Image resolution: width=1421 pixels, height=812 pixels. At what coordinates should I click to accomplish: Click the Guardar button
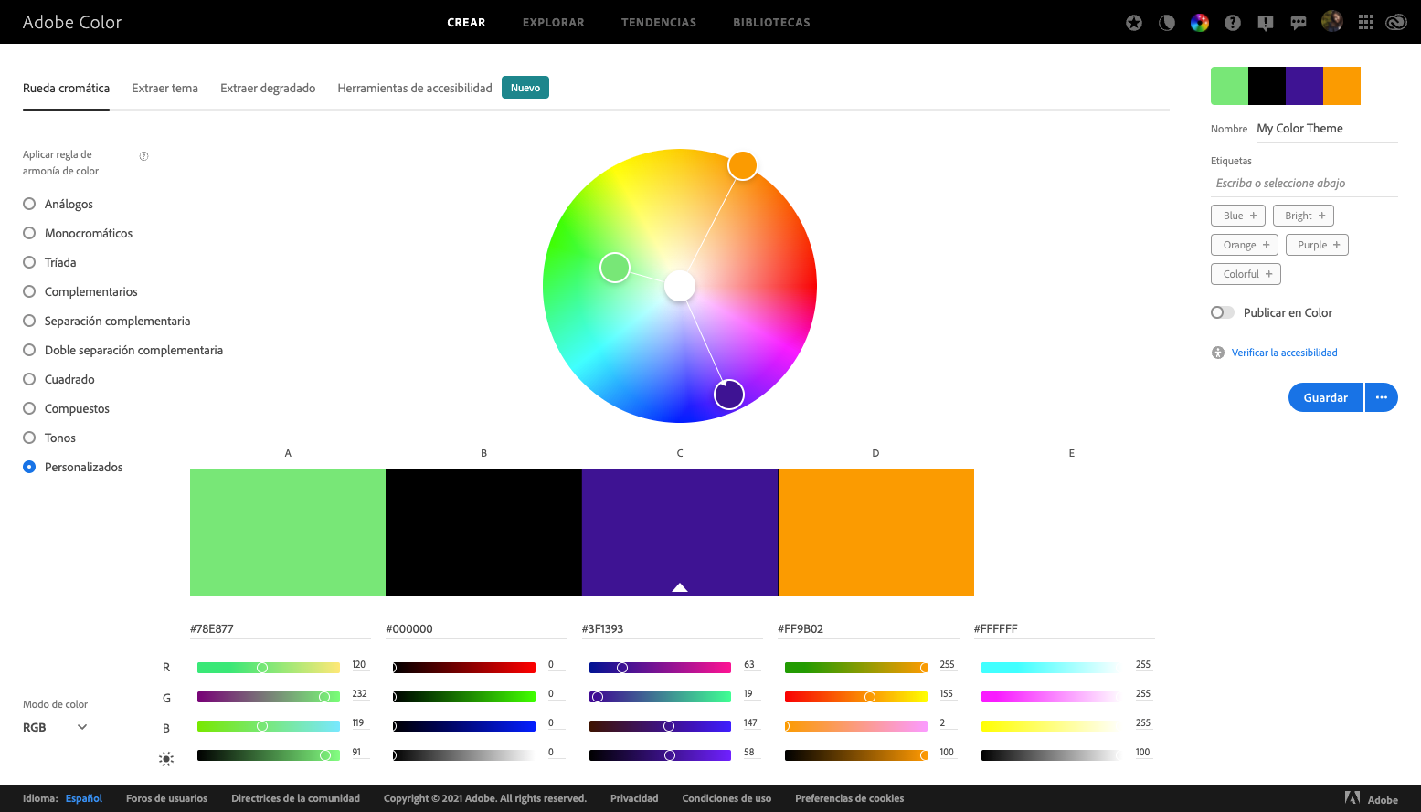click(1325, 397)
